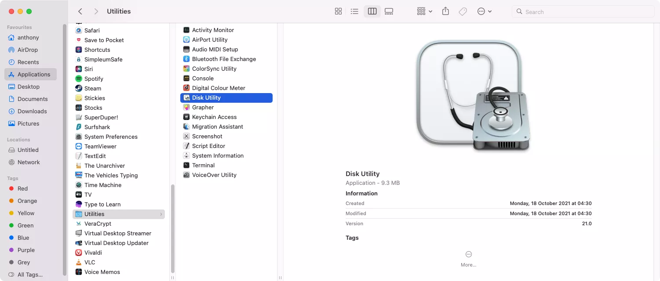Filter by the Purple tag
This screenshot has width=660, height=281.
pyautogui.click(x=30, y=250)
